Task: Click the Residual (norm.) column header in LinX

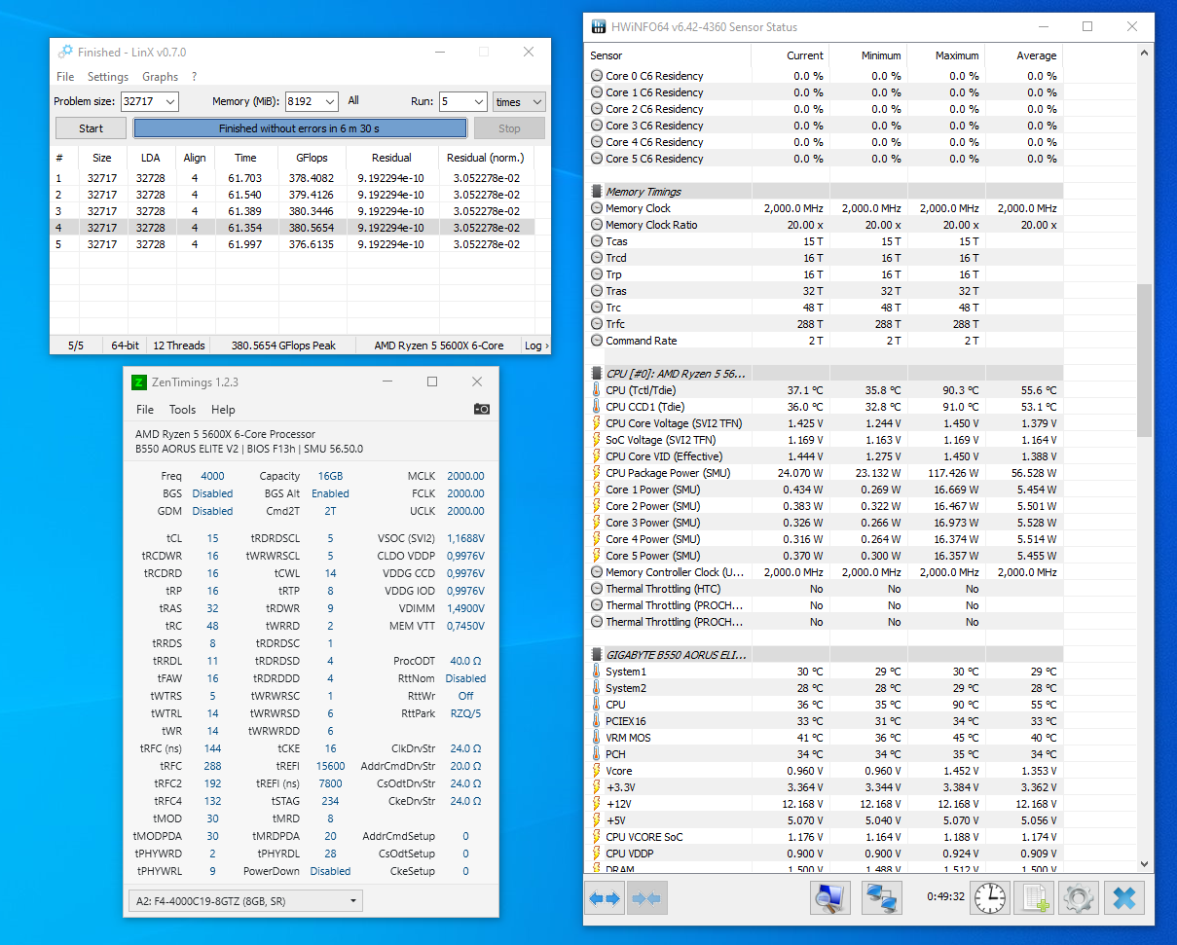Action: (x=485, y=158)
